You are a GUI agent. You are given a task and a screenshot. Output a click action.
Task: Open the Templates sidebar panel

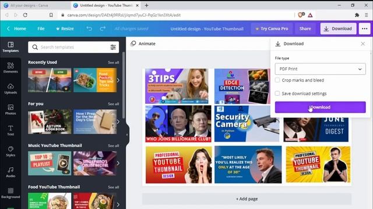click(10, 47)
